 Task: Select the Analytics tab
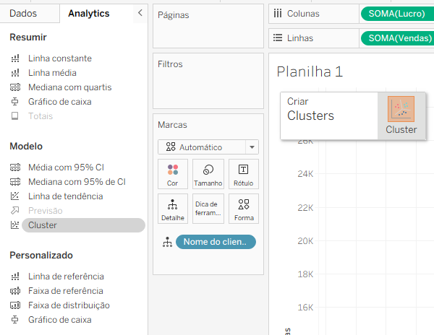click(89, 13)
